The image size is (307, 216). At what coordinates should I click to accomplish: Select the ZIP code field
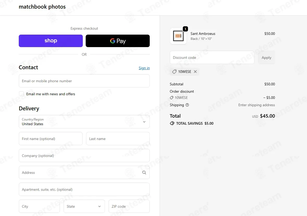tap(129, 206)
